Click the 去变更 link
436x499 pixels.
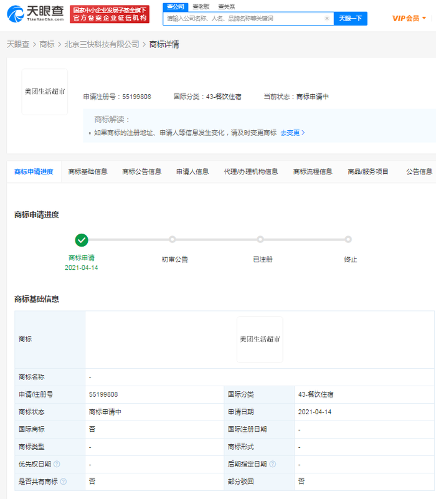(x=292, y=133)
